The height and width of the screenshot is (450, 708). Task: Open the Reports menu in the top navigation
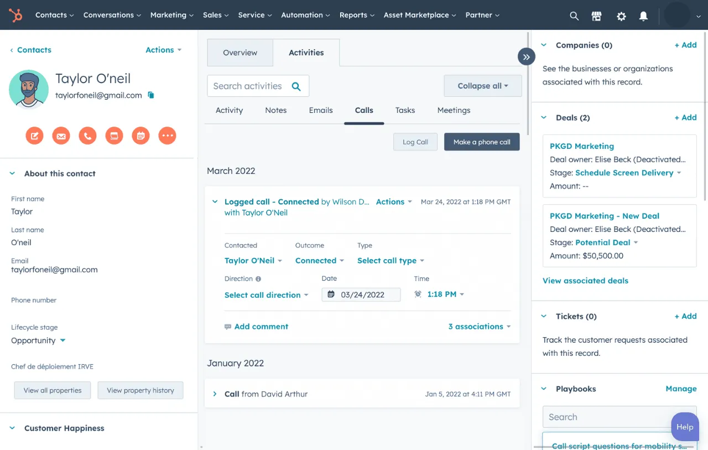pos(357,15)
